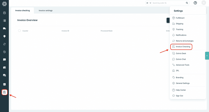
Task: Open the profile avatar menu
Action: 203,3
